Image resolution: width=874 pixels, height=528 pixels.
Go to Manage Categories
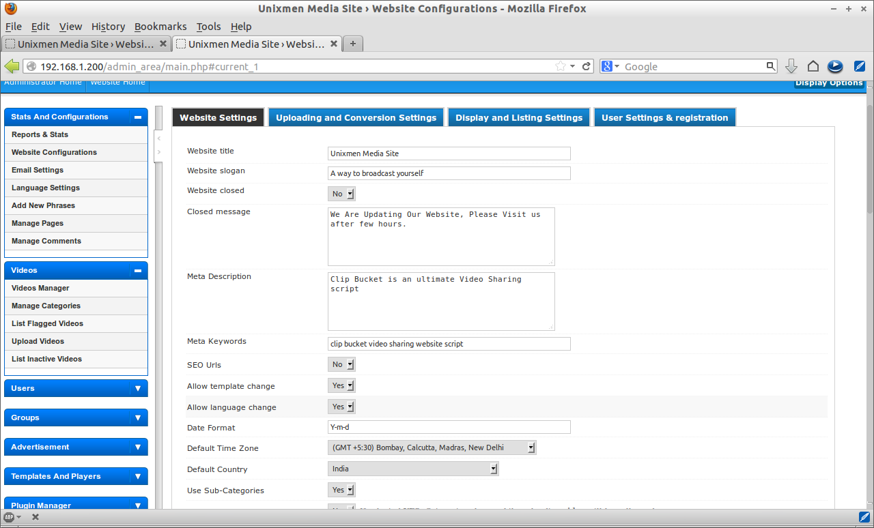coord(46,306)
